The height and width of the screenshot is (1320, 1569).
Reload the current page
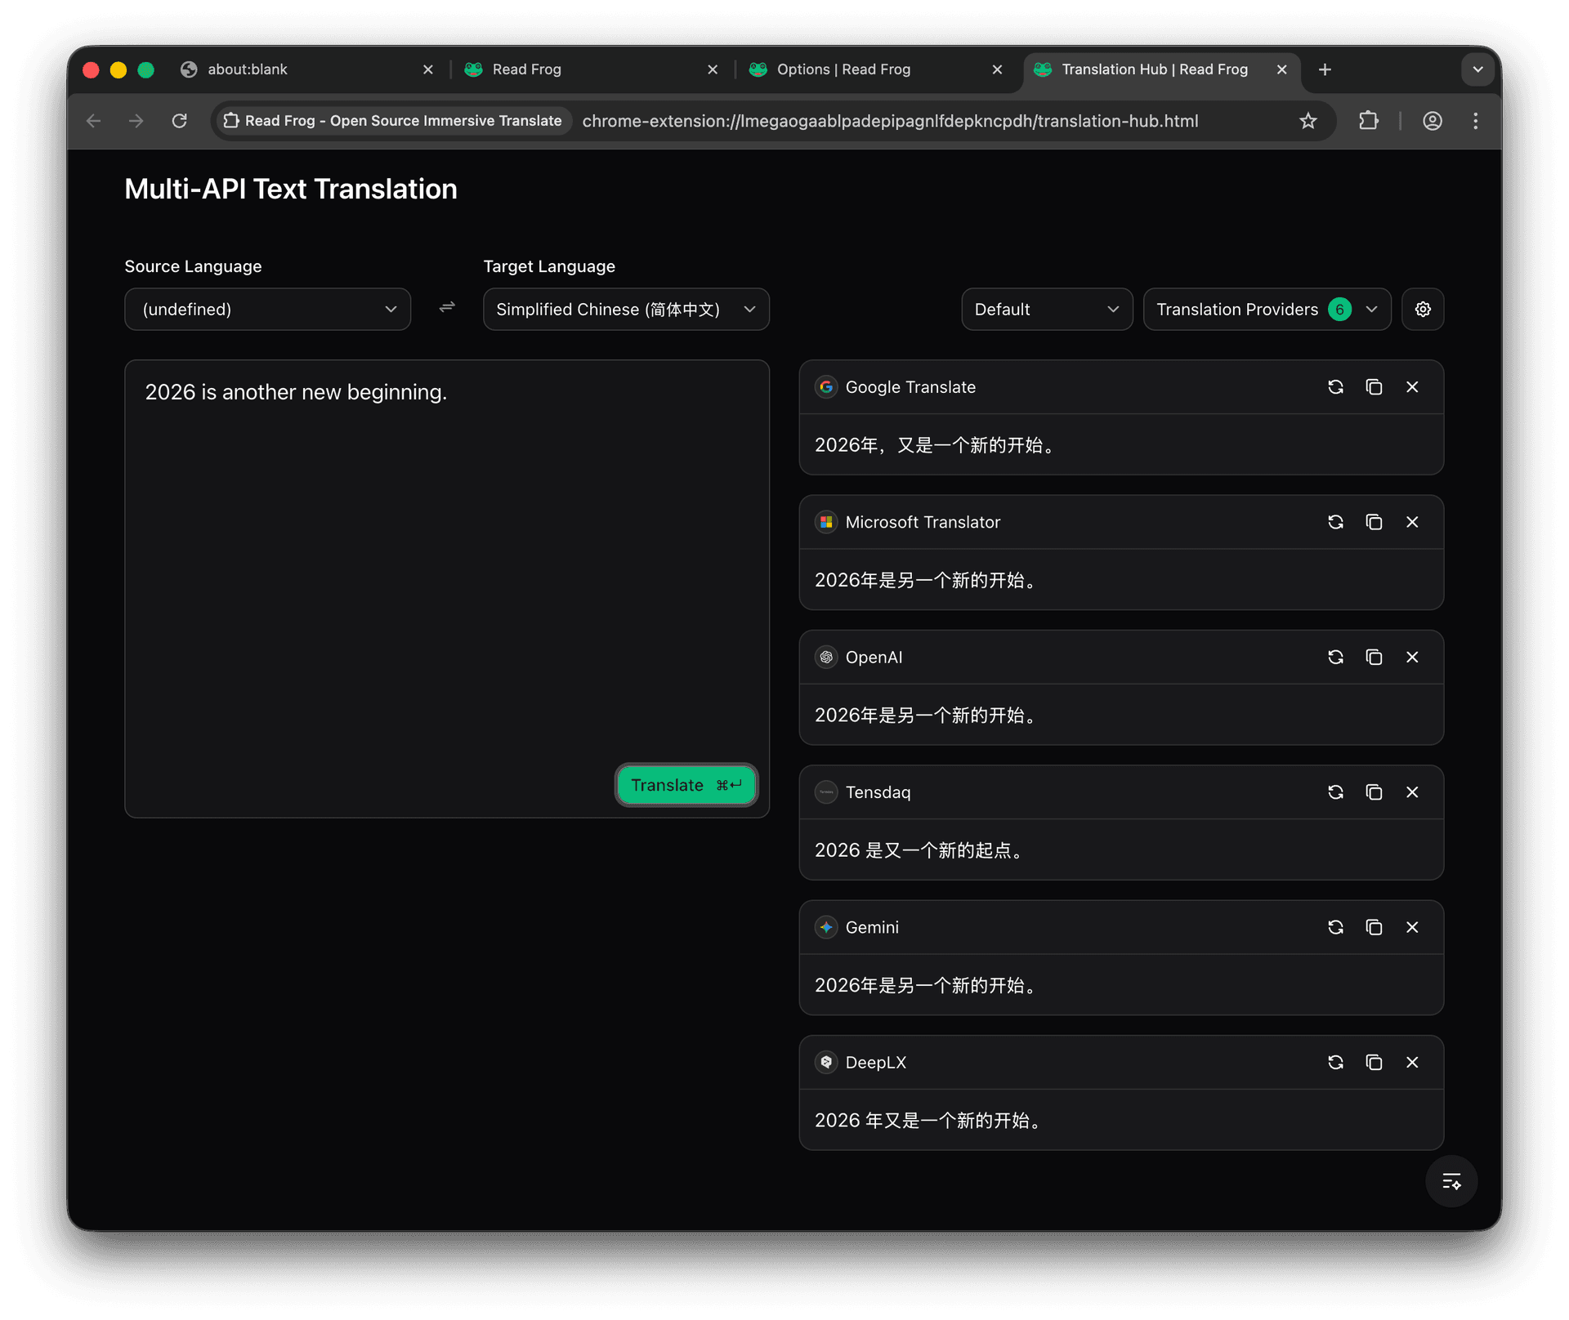point(180,120)
